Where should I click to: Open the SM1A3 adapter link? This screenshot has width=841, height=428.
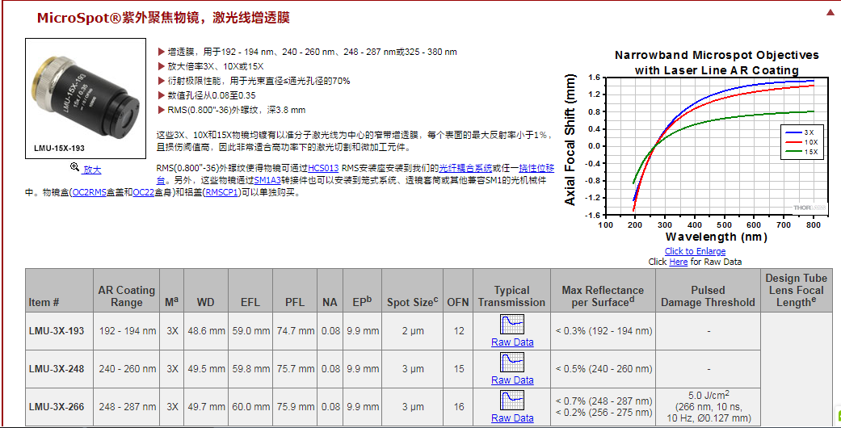[x=267, y=180]
